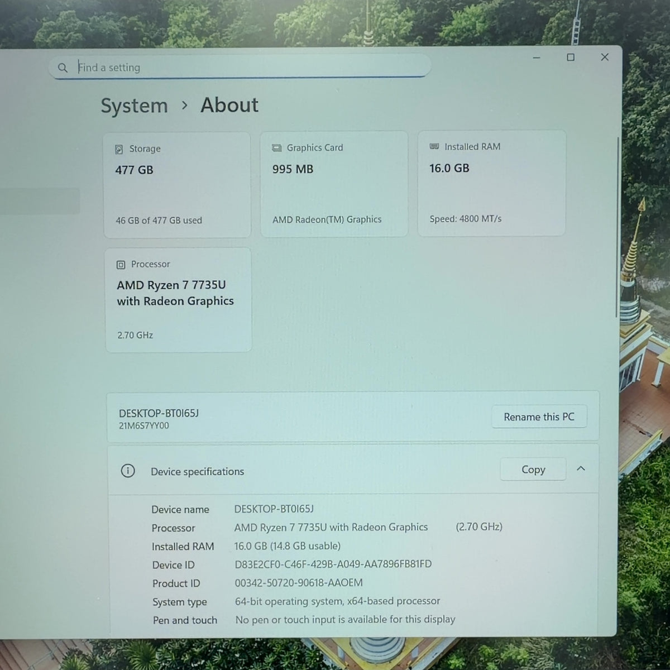
Task: Select the Device ID value text
Action: pyautogui.click(x=333, y=564)
